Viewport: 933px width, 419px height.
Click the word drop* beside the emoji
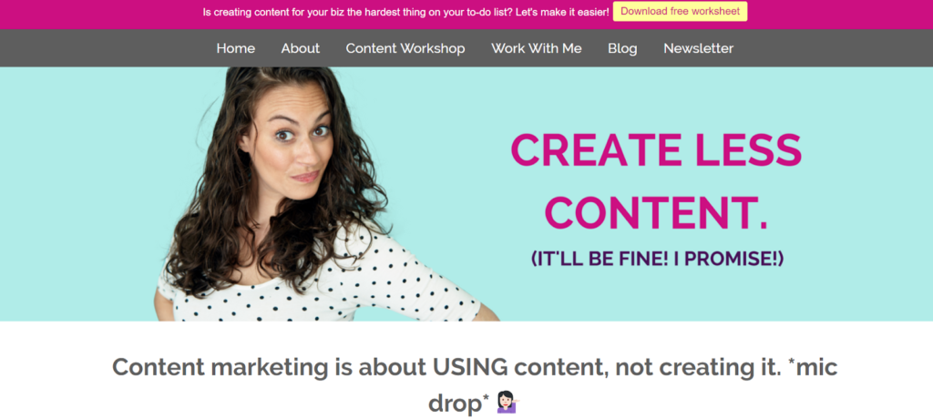(459, 404)
